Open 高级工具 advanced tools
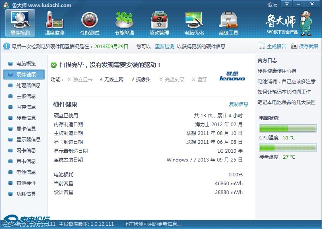 (229, 22)
